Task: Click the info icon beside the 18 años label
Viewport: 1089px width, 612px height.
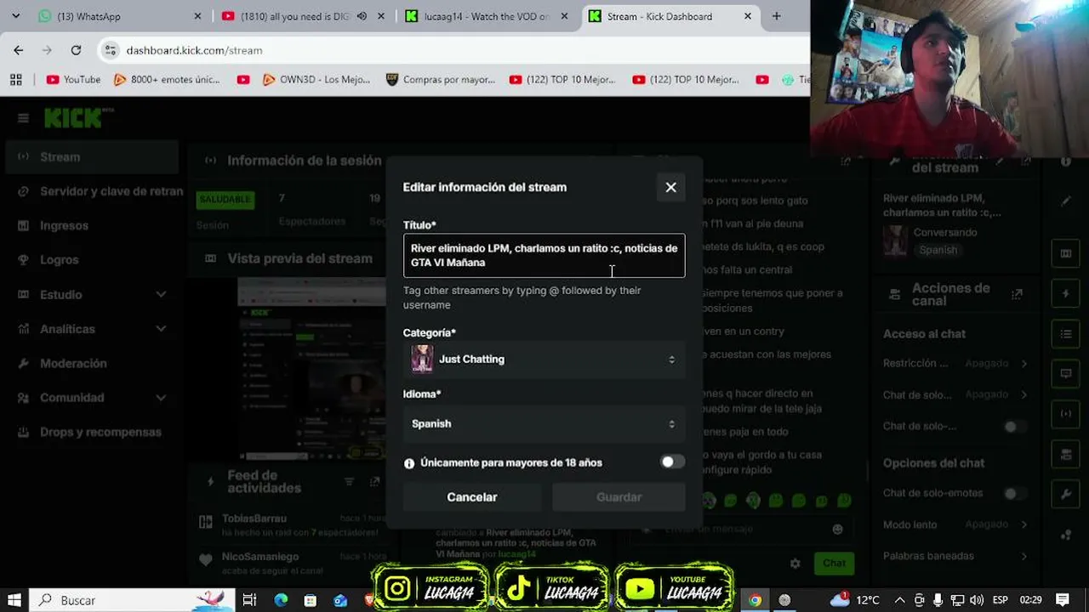Action: (x=409, y=463)
